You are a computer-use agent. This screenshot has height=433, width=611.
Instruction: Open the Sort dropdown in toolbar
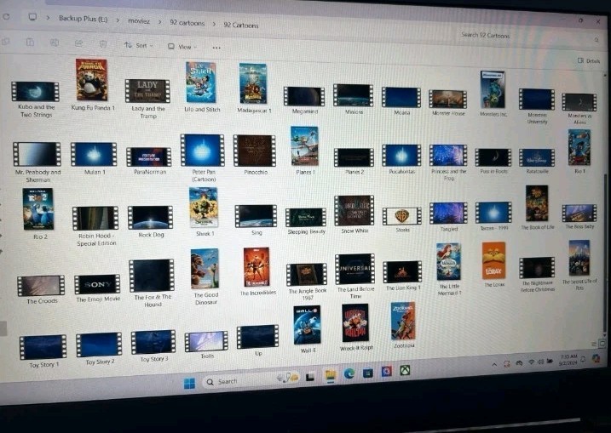pyautogui.click(x=139, y=46)
